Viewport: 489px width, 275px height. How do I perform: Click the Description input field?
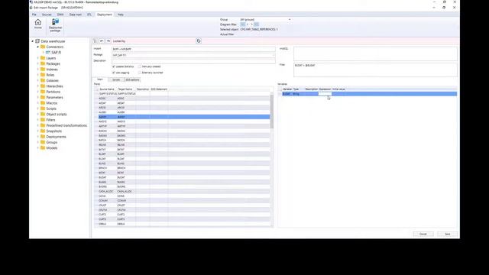coord(193,61)
